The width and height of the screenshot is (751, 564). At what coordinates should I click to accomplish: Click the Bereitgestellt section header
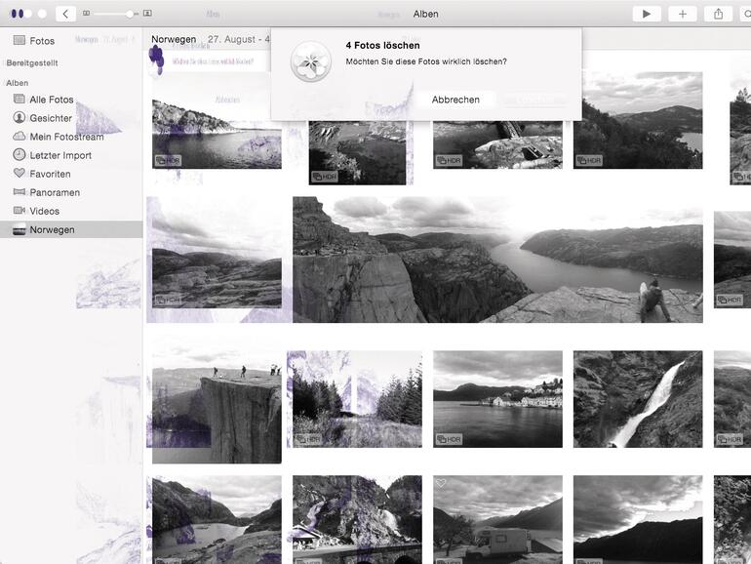(x=32, y=62)
